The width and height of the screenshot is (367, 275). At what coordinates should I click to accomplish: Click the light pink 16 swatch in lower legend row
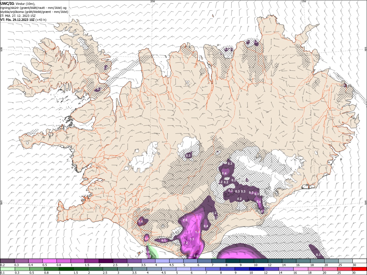pos(300,269)
